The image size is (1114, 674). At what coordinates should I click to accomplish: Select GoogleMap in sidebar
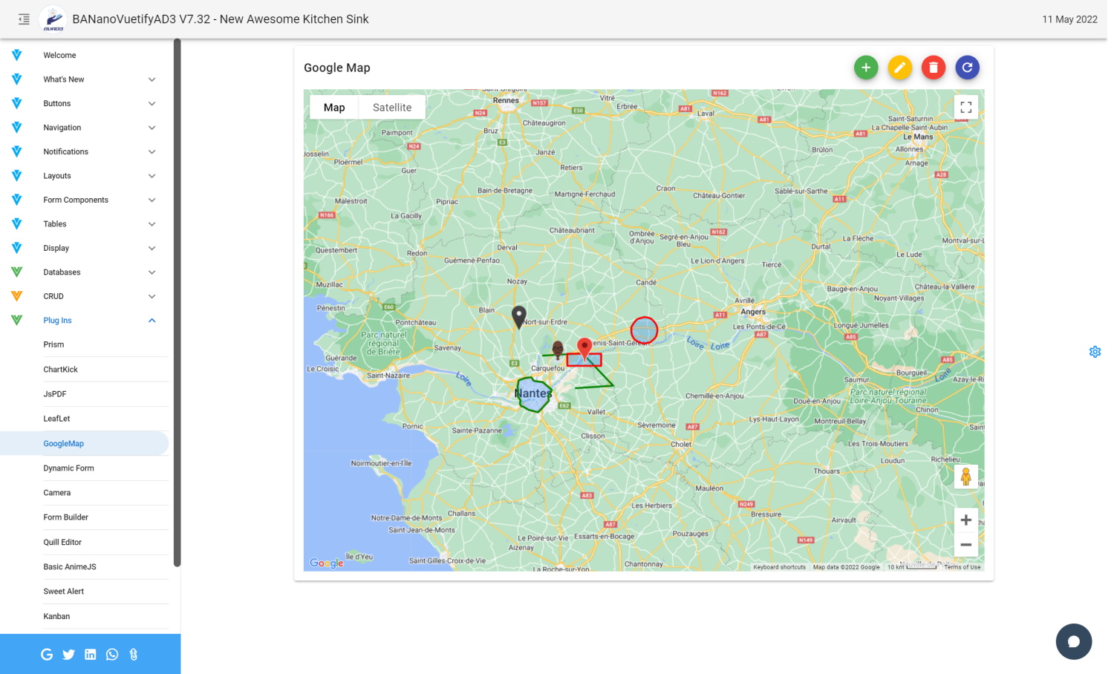pos(85,443)
